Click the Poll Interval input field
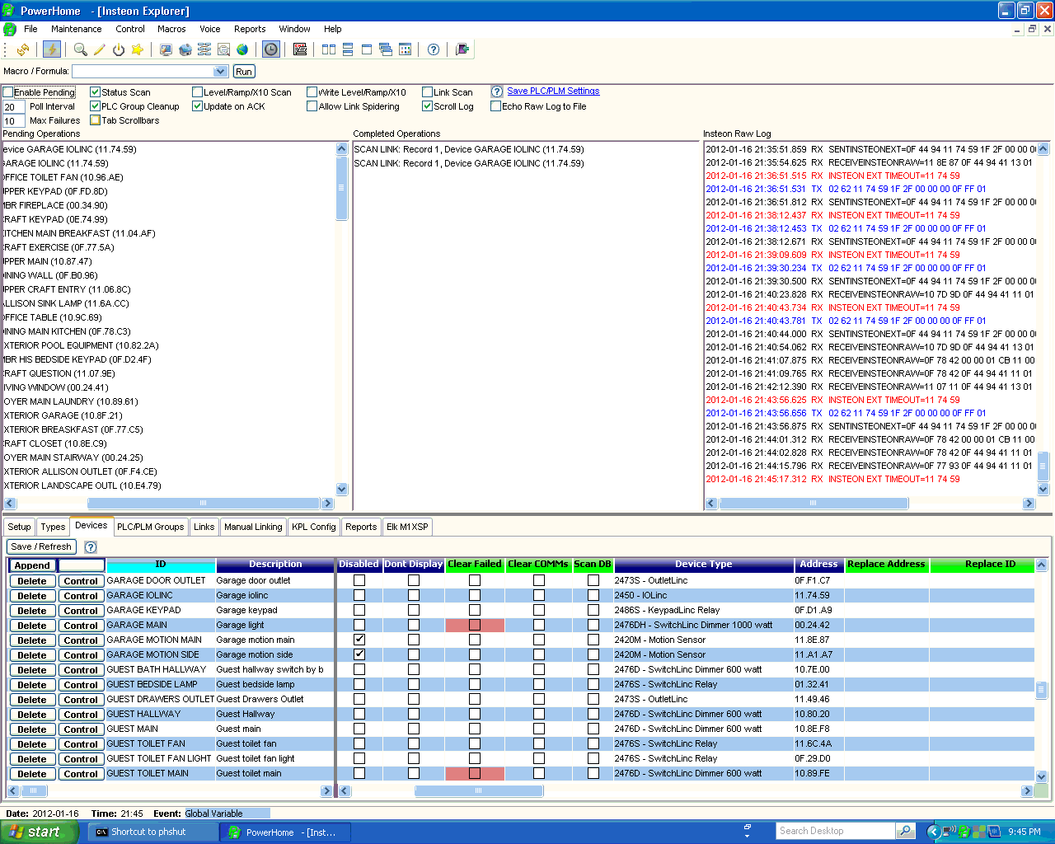 click(13, 107)
